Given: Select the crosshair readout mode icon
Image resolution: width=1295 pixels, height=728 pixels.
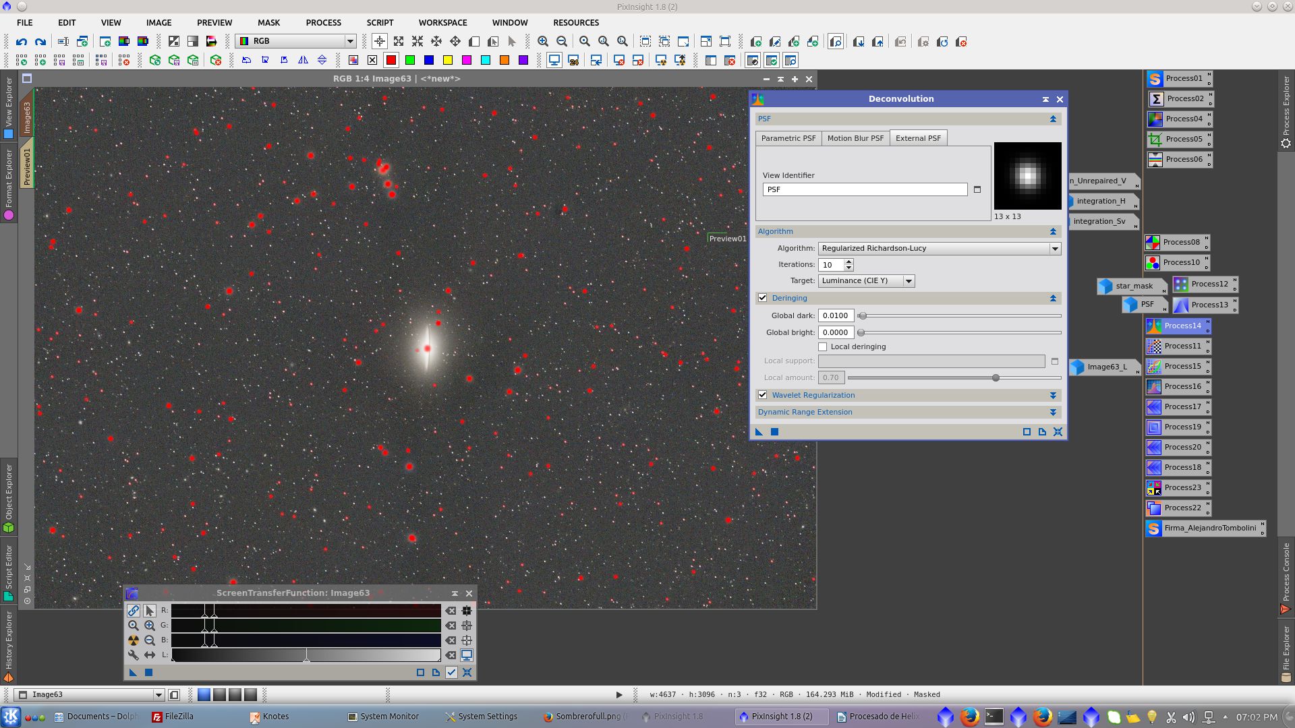Looking at the screenshot, I should pyautogui.click(x=380, y=42).
